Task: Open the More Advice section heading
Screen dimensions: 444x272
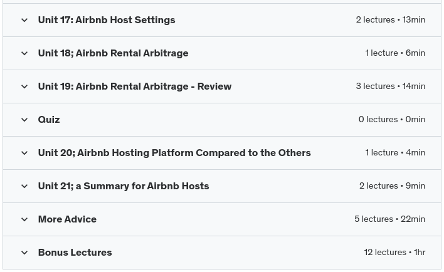Action: 67,219
